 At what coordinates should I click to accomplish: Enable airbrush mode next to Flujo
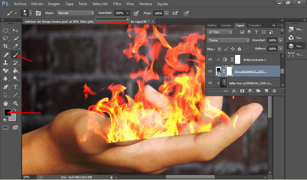(175, 13)
